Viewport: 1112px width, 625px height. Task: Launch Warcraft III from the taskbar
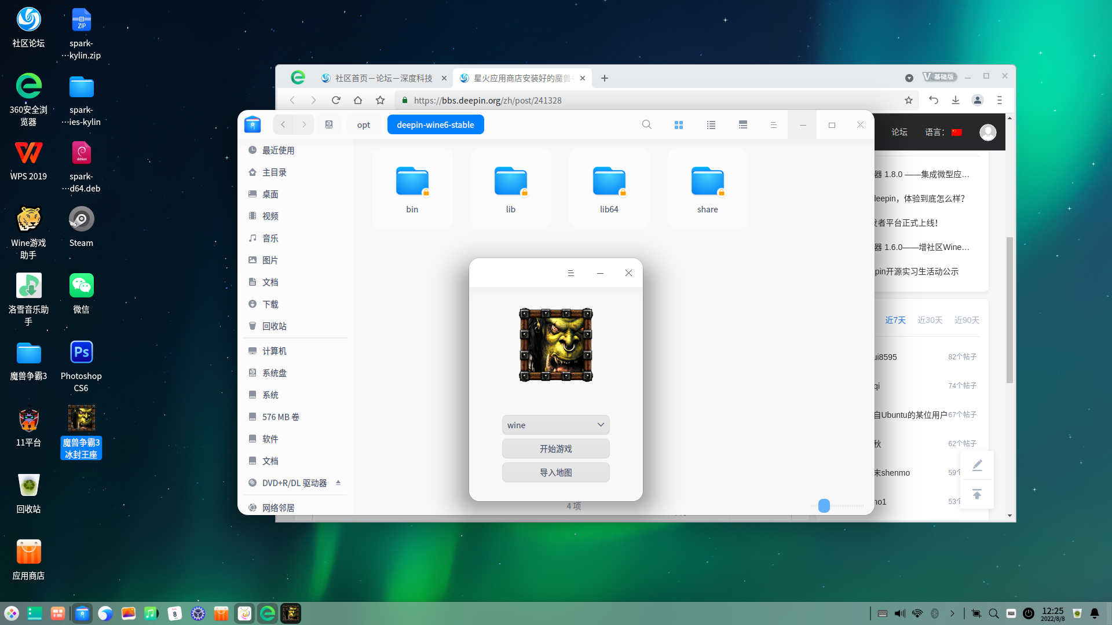(x=291, y=613)
